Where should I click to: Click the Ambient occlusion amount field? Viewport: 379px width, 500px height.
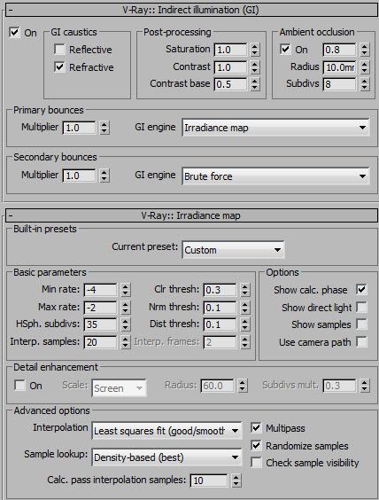click(339, 50)
